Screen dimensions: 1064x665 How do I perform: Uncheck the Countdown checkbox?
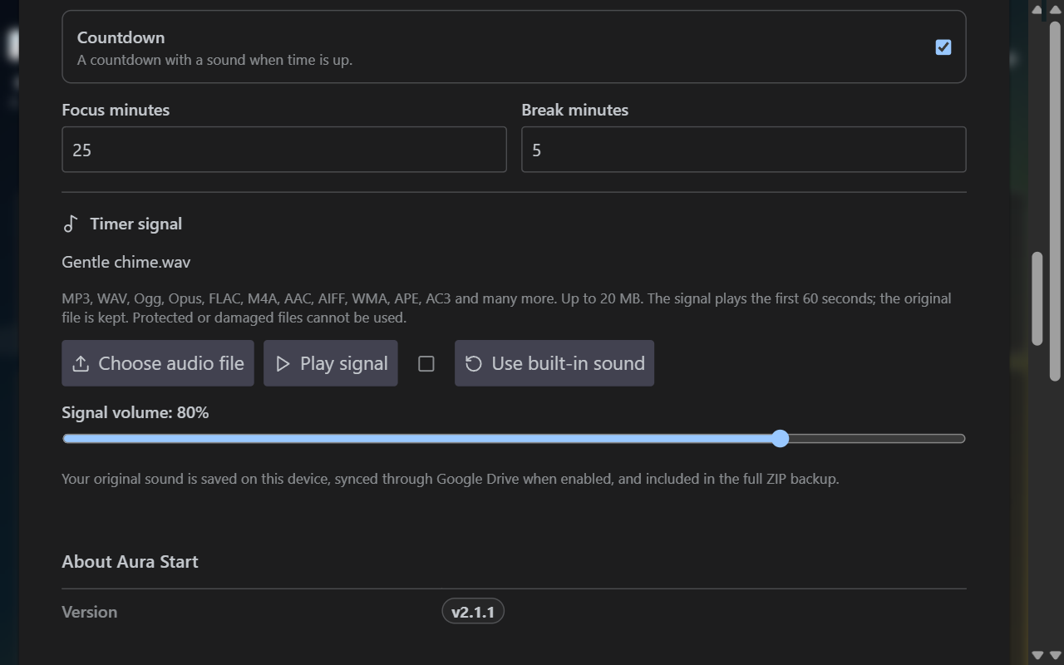click(x=943, y=47)
